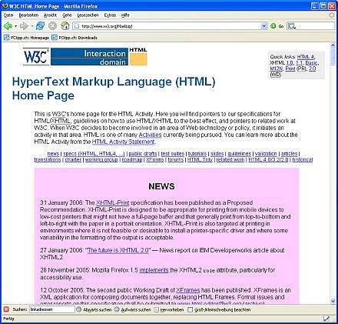Click the W3C logo image

[x=35, y=56]
